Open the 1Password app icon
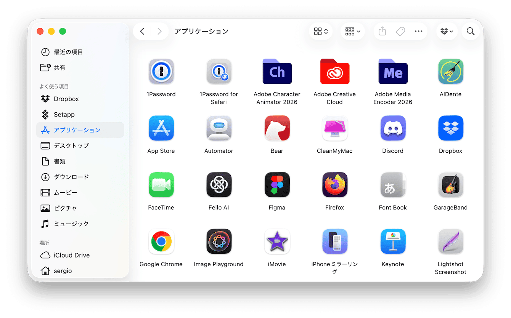Screen dimensions: 511x318 pyautogui.click(x=161, y=71)
